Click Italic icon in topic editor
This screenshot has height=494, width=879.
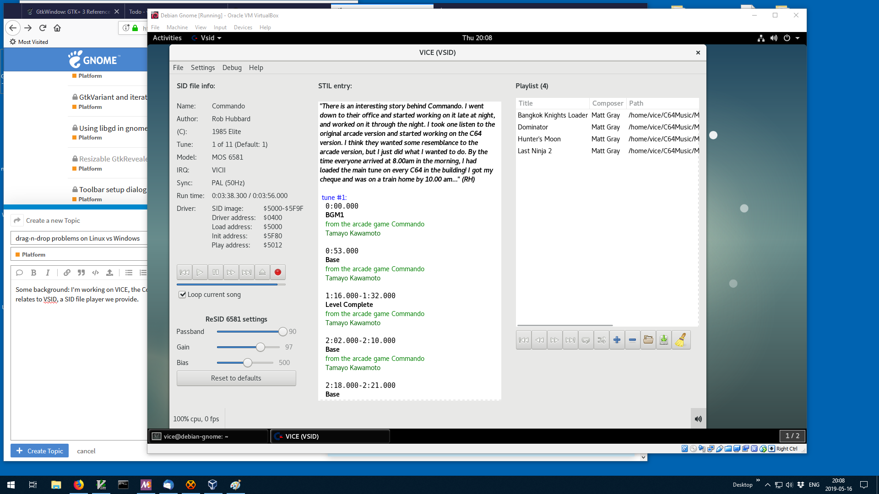click(x=48, y=273)
